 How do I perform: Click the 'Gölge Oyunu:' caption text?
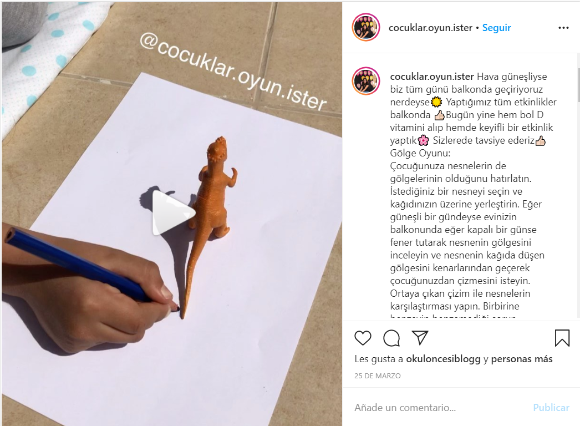(x=420, y=153)
